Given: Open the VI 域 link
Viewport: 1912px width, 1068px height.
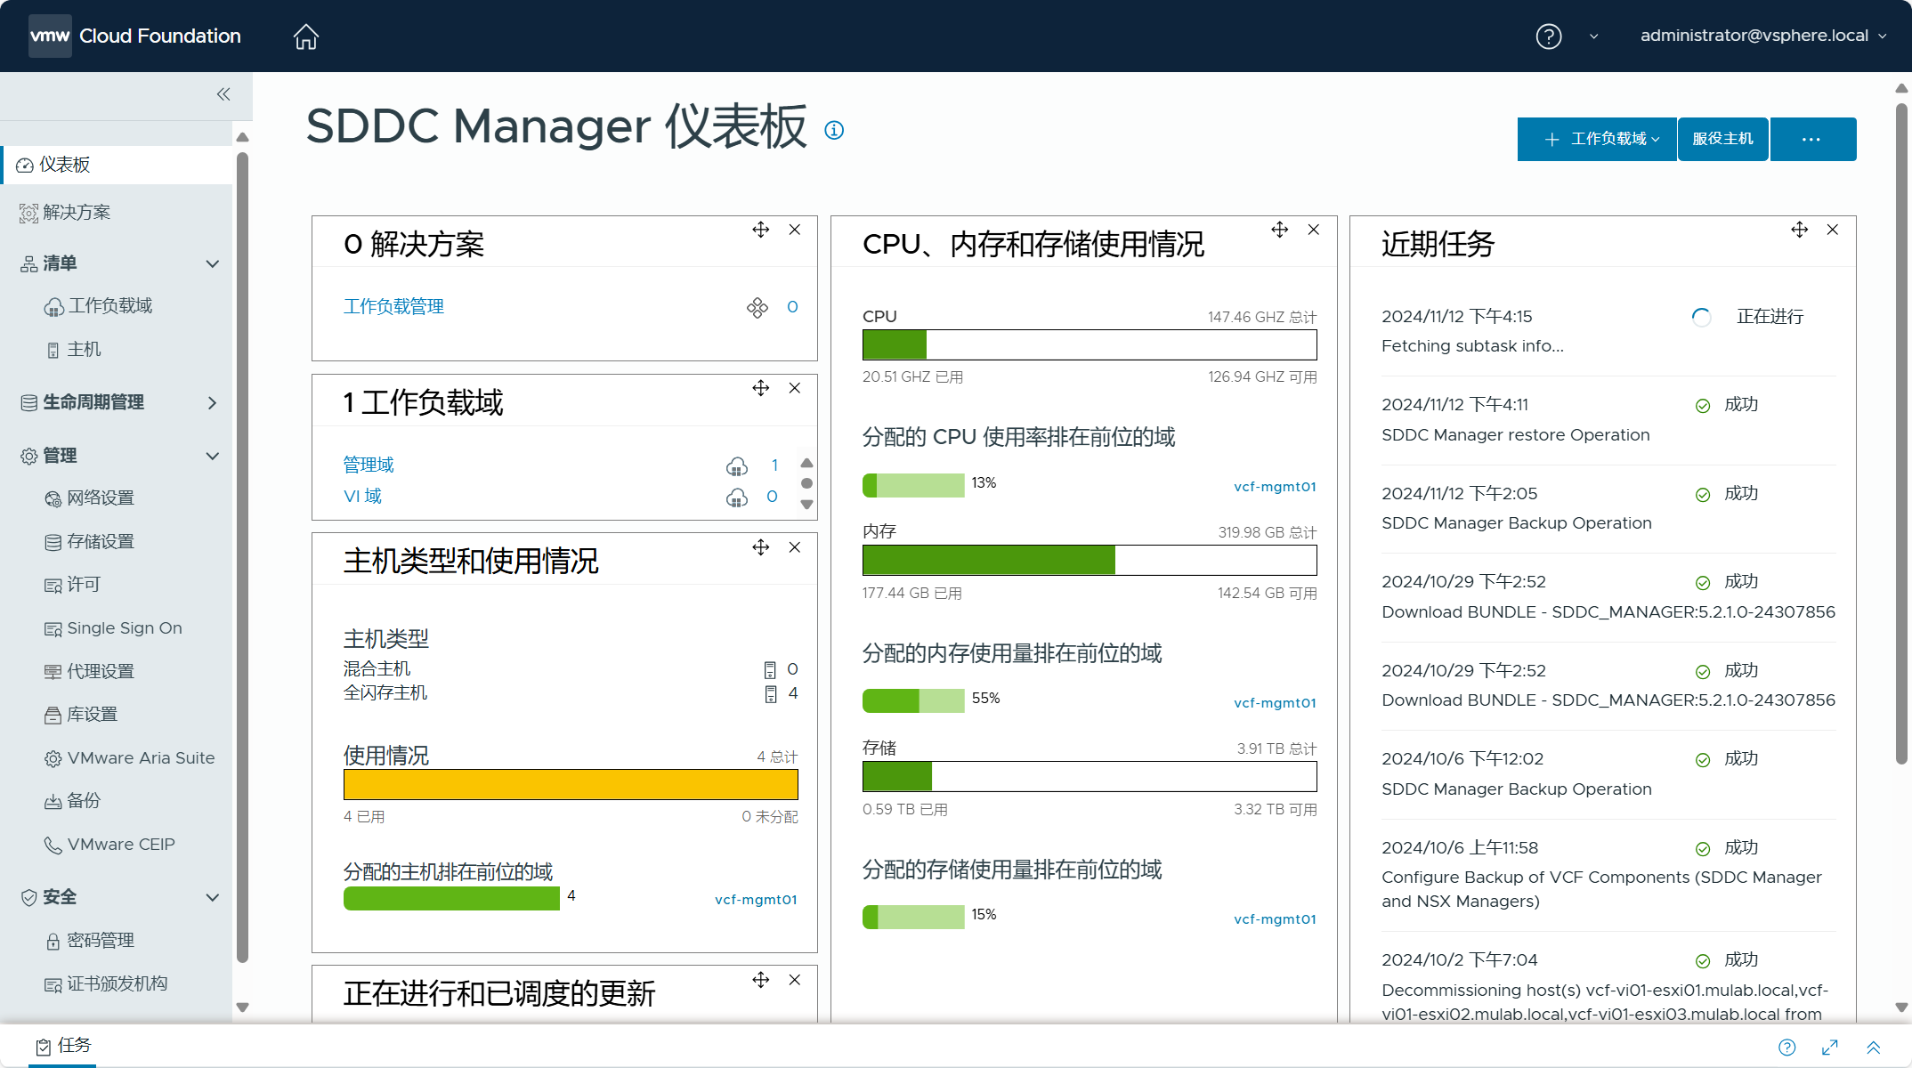Looking at the screenshot, I should coord(362,497).
